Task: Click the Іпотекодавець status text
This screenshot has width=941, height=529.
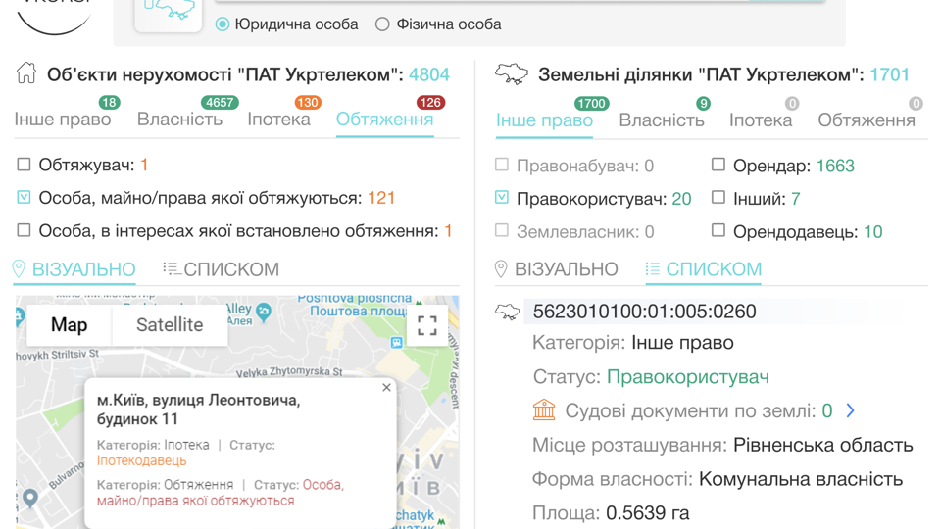Action: (141, 460)
